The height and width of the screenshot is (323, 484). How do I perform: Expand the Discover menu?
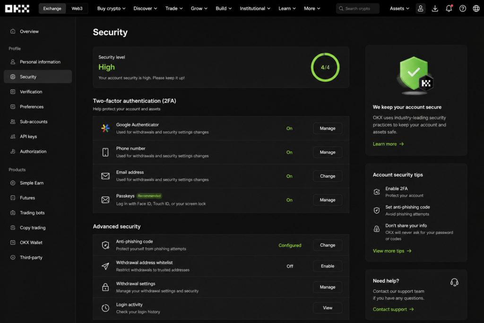tap(145, 9)
